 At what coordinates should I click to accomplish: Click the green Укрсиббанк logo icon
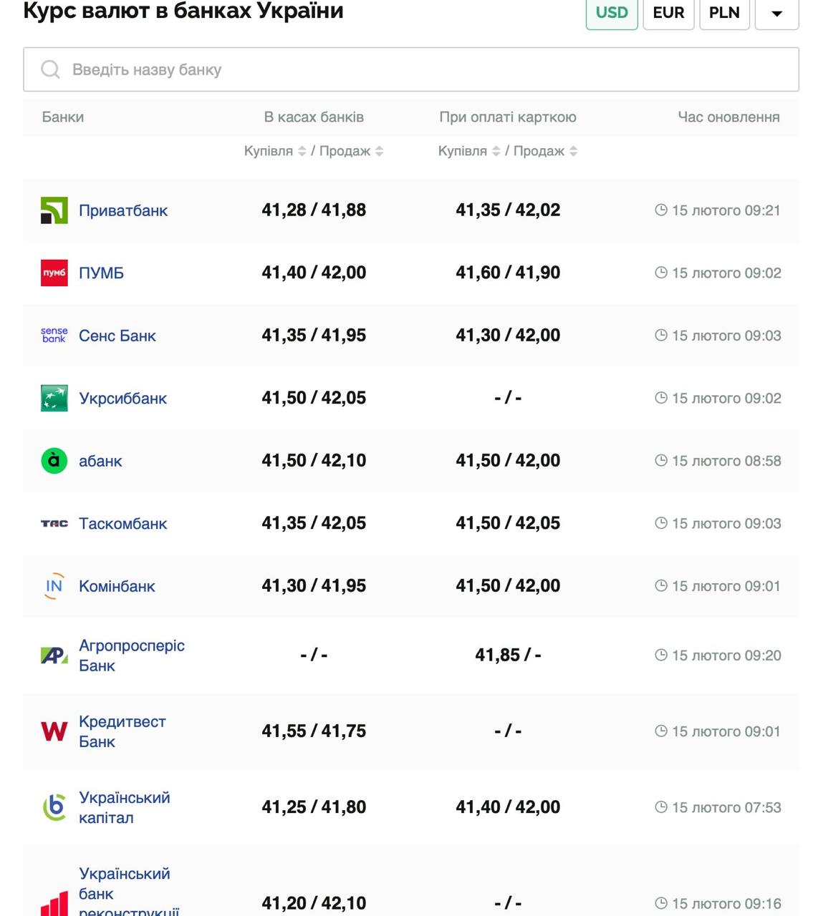[54, 398]
